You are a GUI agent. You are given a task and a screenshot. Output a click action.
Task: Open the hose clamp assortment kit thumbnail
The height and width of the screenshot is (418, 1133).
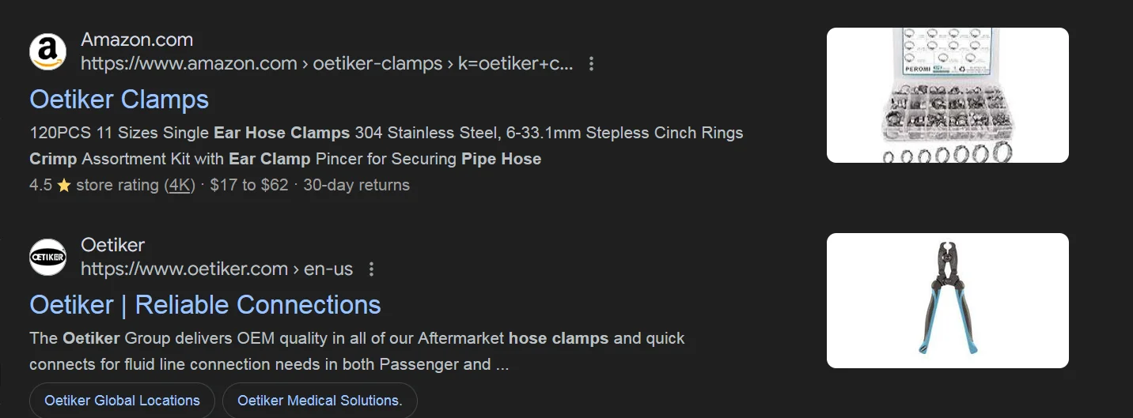click(947, 95)
